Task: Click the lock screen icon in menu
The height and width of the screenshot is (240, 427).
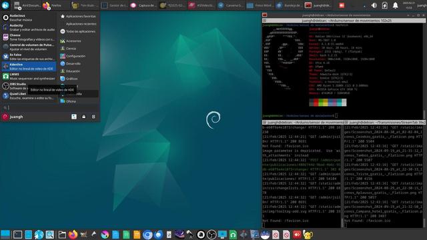Action: coord(84,117)
